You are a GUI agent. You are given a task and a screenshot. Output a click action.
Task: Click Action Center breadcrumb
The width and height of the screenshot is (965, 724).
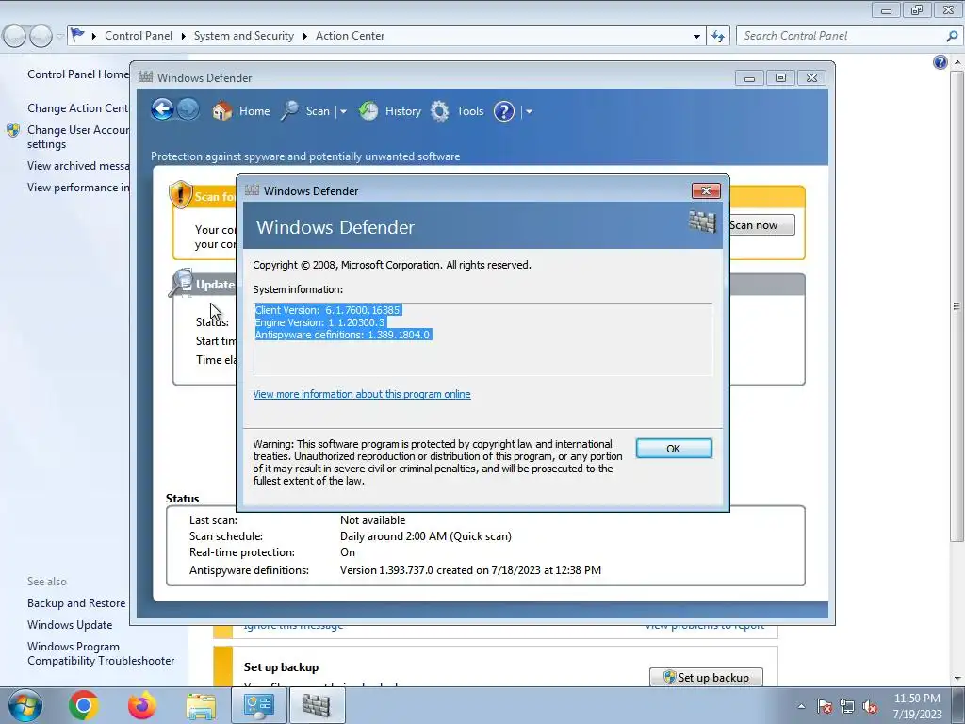pyautogui.click(x=351, y=36)
